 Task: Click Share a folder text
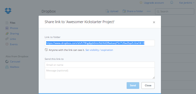[135, 11]
